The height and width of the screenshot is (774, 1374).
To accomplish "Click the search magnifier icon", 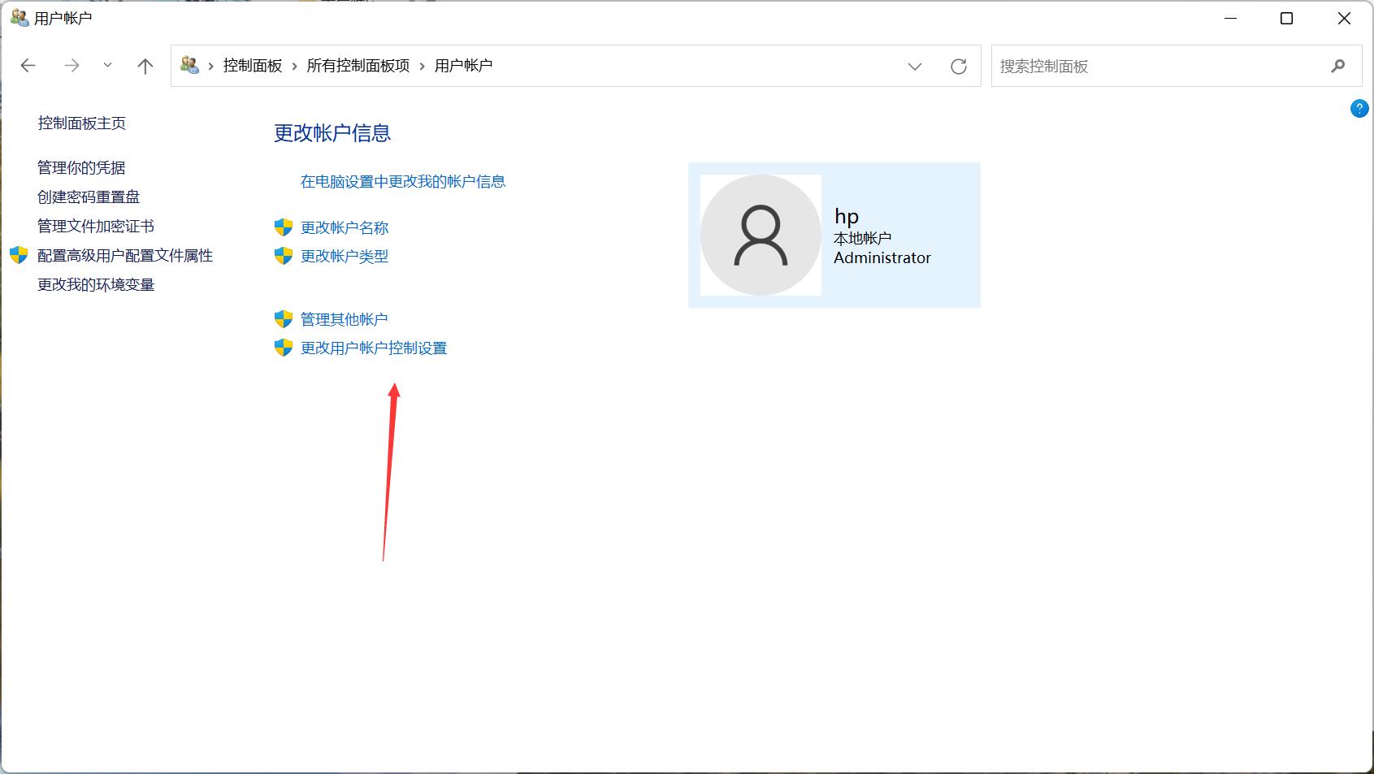I will [x=1337, y=67].
